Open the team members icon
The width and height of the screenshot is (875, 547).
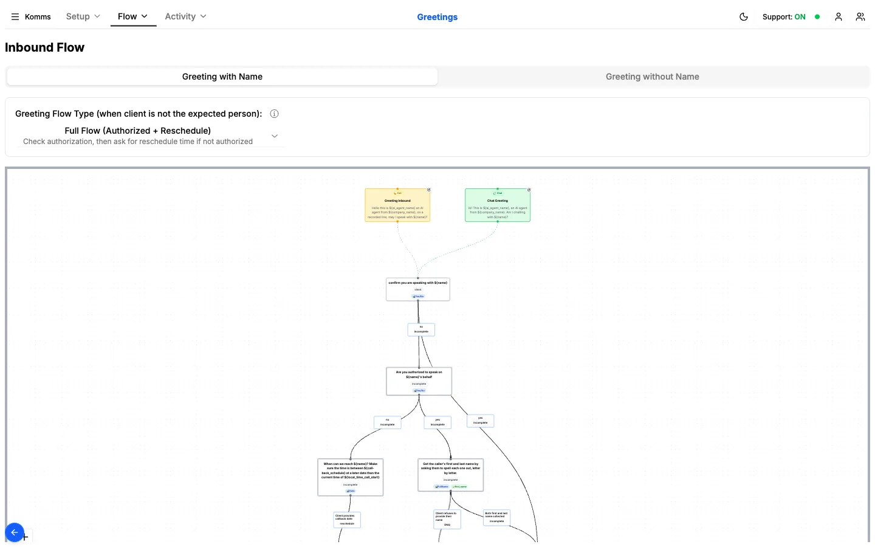click(860, 17)
